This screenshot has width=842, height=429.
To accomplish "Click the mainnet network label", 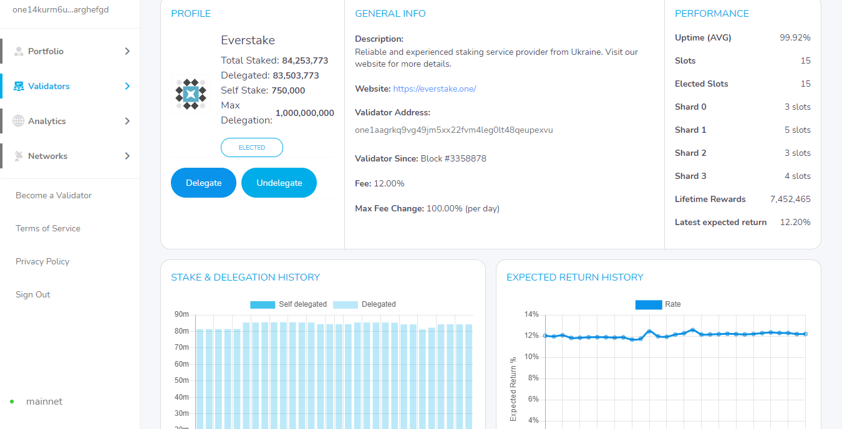I will coord(44,402).
